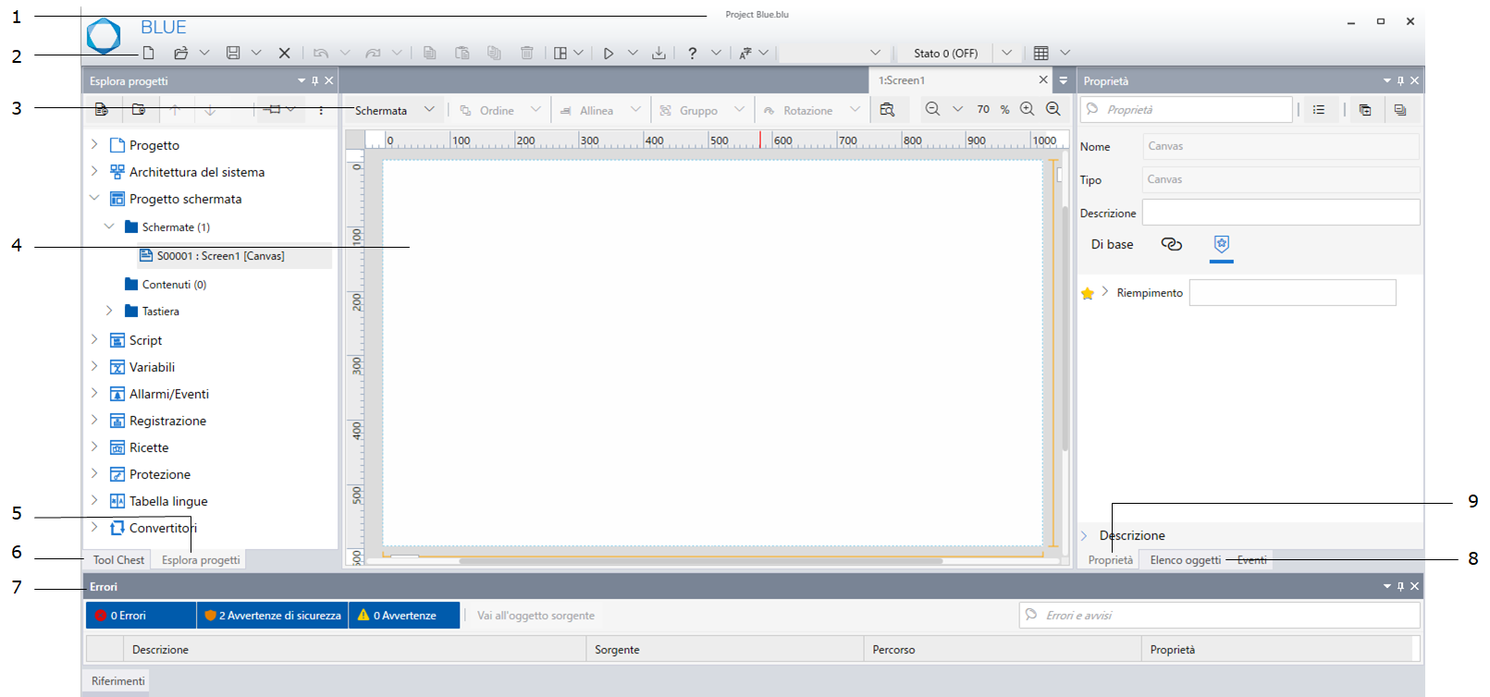Click the New project icon
The image size is (1490, 697).
pos(148,53)
